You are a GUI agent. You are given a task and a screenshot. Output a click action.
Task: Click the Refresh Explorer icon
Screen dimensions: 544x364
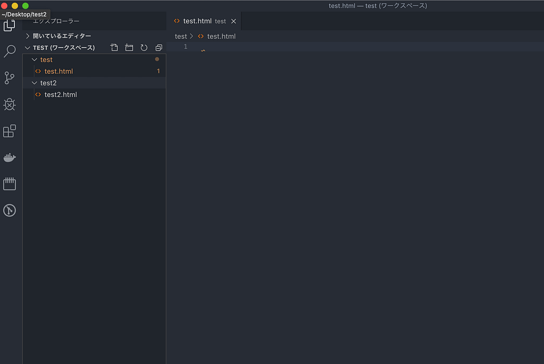tap(144, 47)
